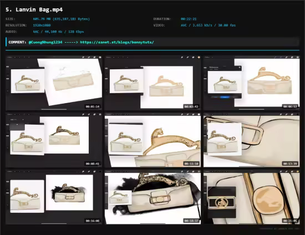Open the 00:06:17 video frame thumbnail
The height and width of the screenshot is (235, 305).
pyautogui.click(x=252, y=83)
